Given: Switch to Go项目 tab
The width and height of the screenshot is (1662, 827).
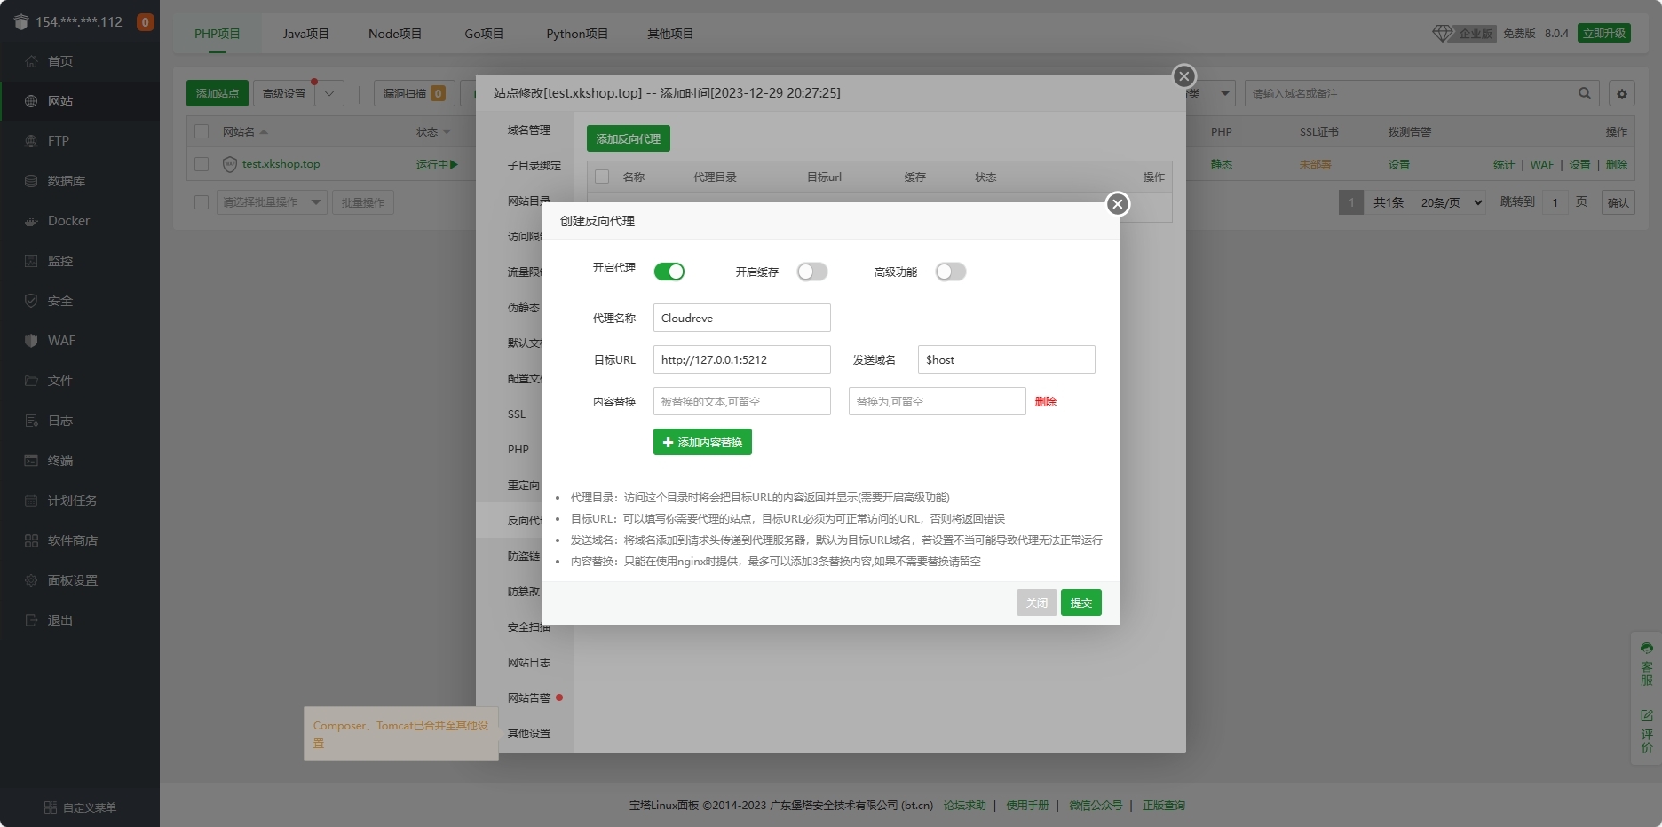Looking at the screenshot, I should [484, 34].
